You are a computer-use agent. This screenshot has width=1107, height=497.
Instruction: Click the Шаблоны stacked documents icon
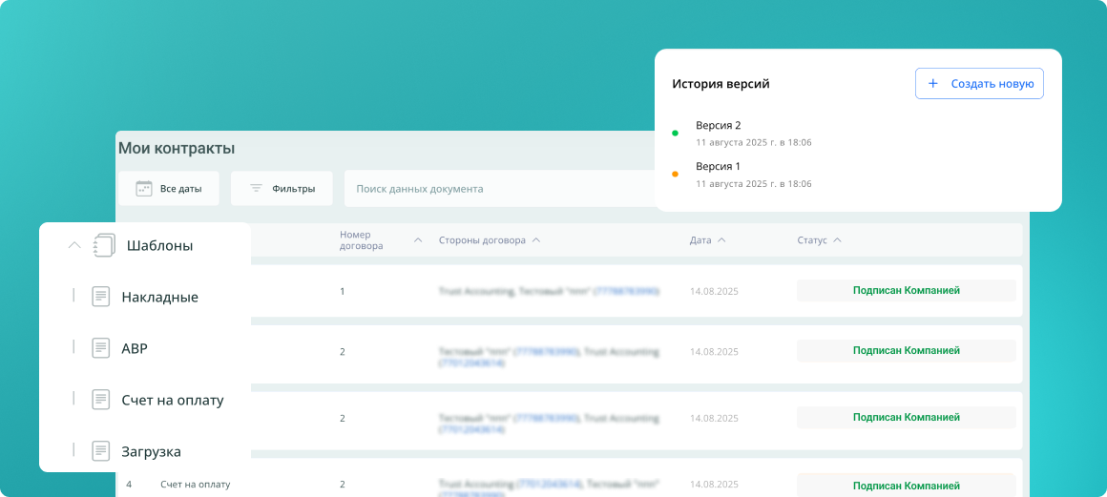pos(104,246)
